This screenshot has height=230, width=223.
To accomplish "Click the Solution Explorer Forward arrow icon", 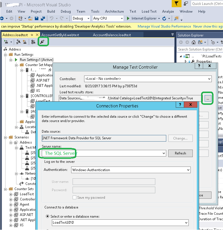I will coord(187,42).
